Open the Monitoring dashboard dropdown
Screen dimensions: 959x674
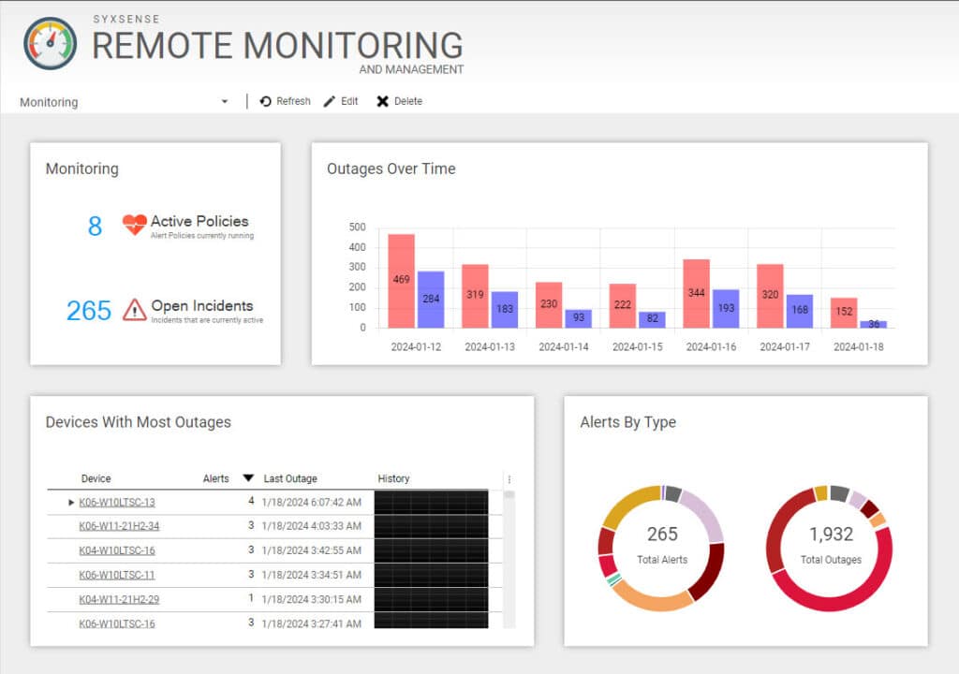[x=224, y=102]
